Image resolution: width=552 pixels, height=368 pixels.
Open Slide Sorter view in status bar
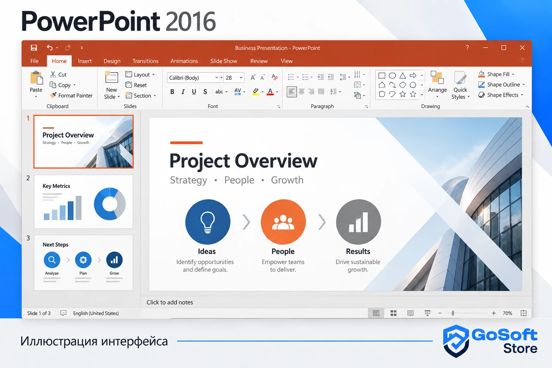394,313
